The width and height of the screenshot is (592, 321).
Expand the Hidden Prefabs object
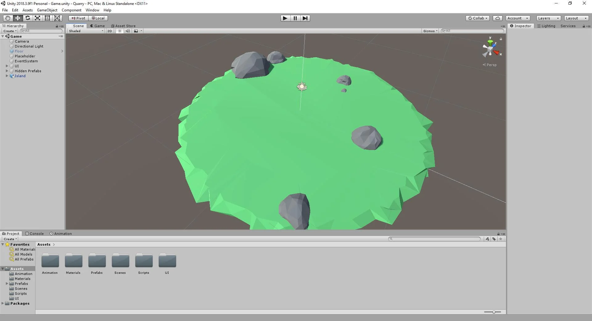click(7, 71)
